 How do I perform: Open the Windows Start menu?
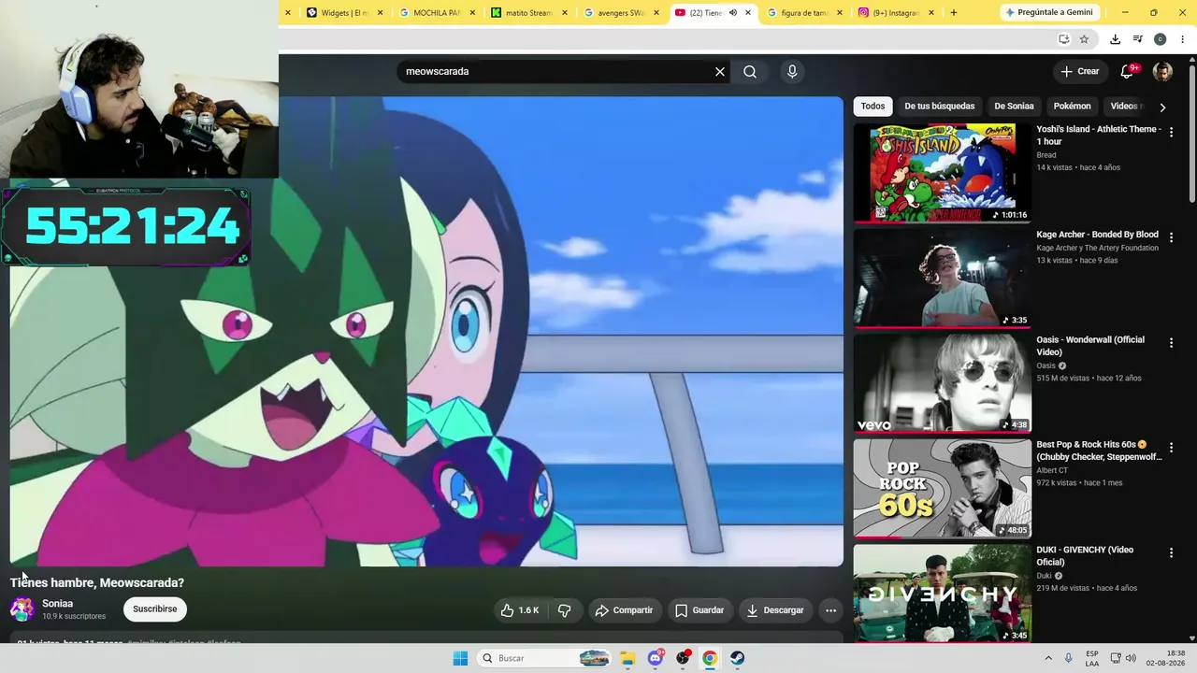click(x=460, y=658)
